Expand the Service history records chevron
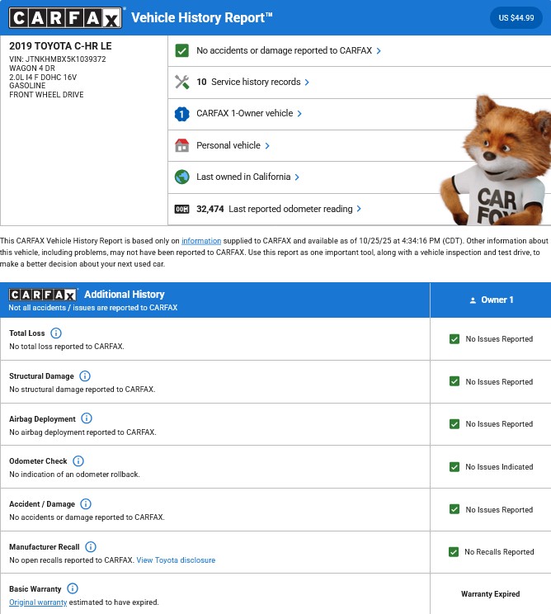Image resolution: width=551 pixels, height=614 pixels. tap(307, 83)
